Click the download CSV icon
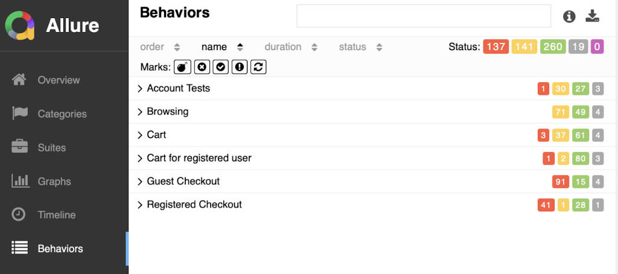Screen dimensions: 618x274 (593, 16)
